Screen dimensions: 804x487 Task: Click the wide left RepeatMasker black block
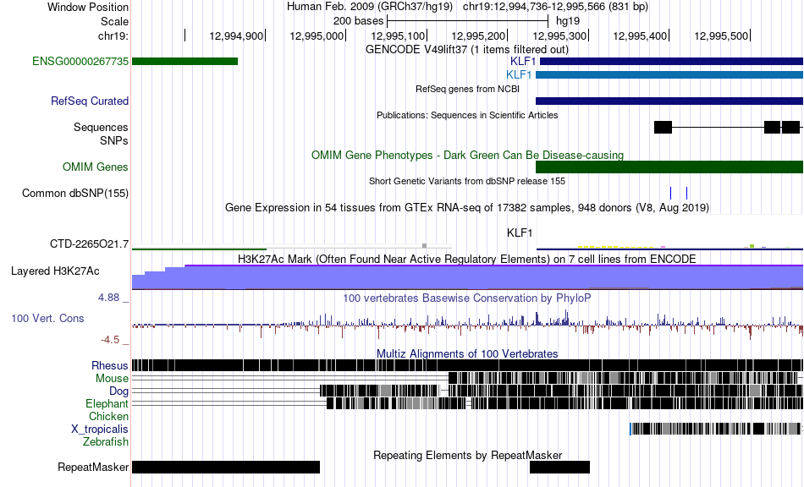coord(226,467)
